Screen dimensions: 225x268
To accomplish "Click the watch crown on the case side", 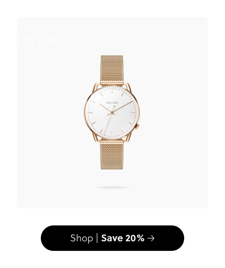I will 137,127.
